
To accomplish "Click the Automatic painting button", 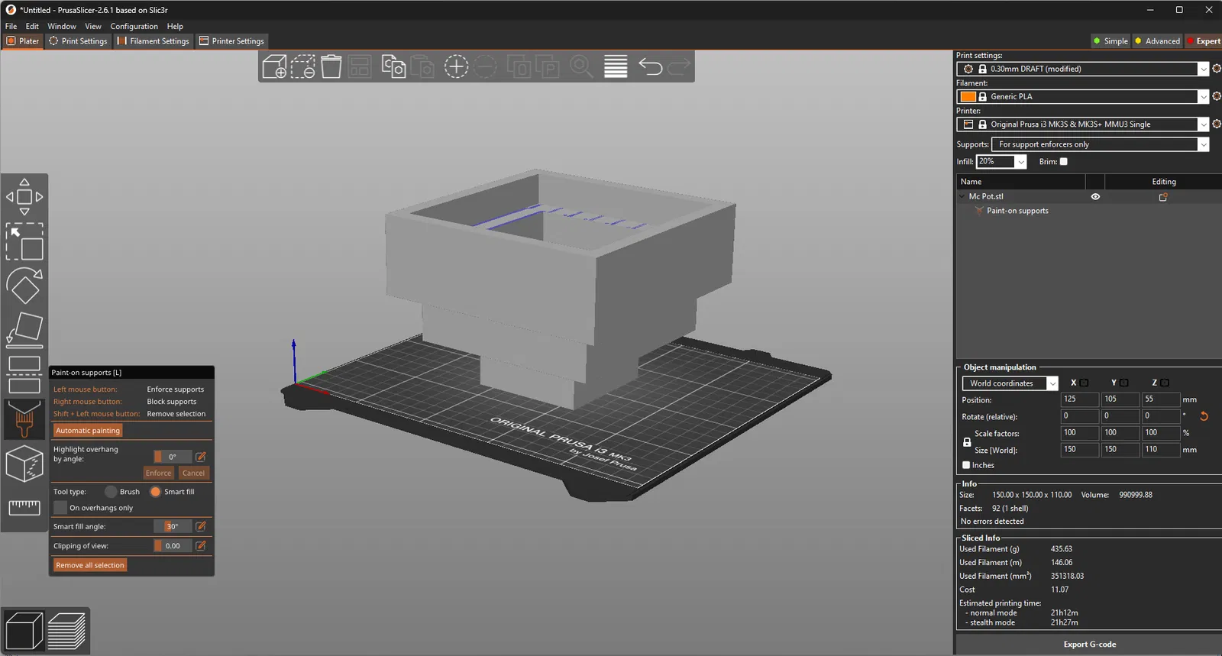I will click(x=88, y=431).
